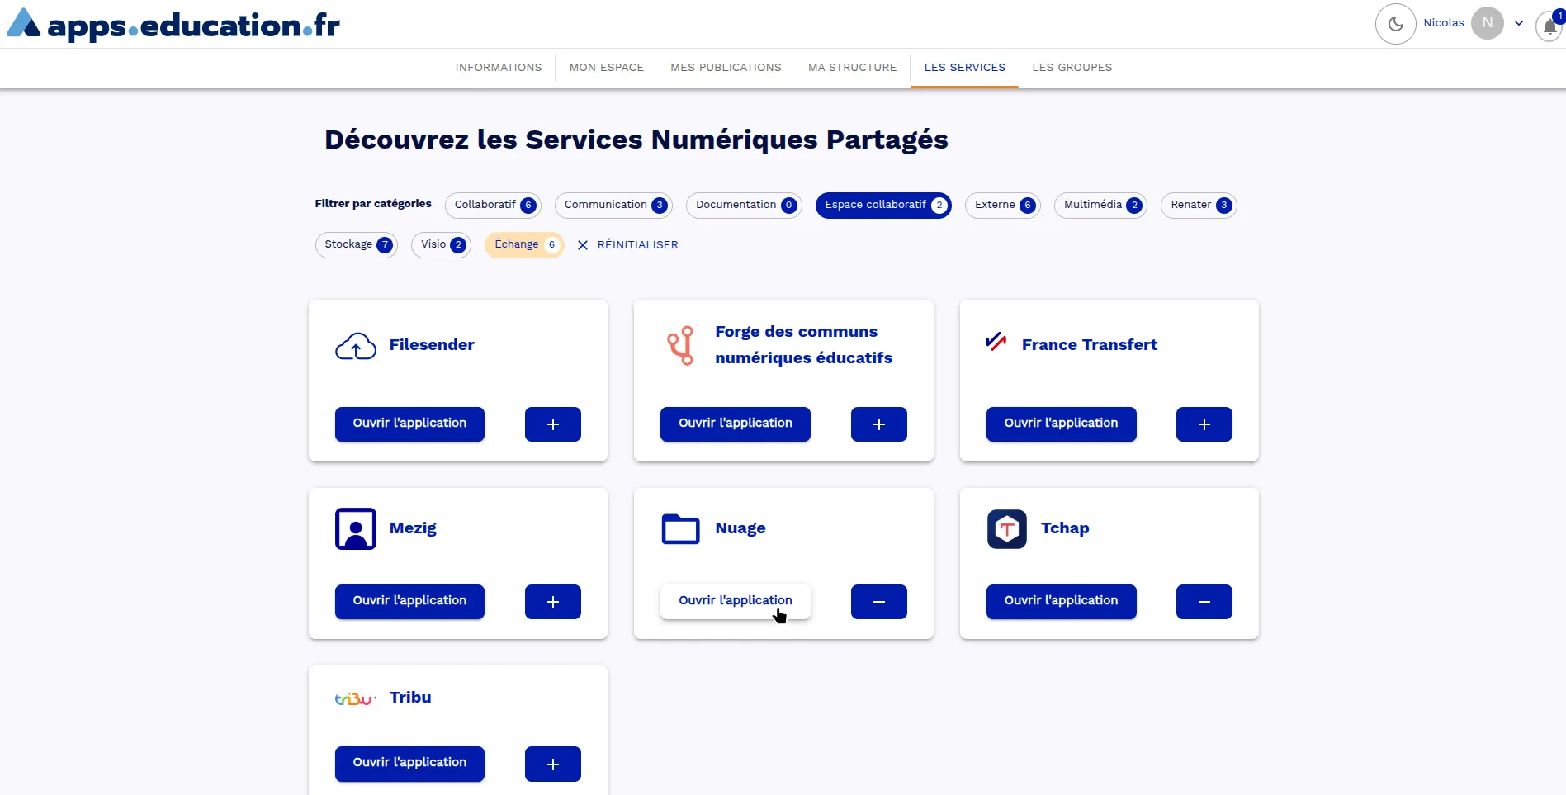Viewport: 1566px width, 795px height.
Task: Deselect the Espace collaboratif filter
Action: pos(883,205)
